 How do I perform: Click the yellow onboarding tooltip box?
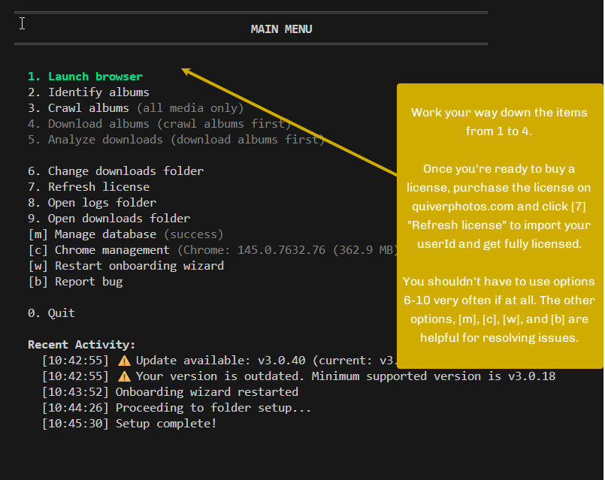pos(499,225)
